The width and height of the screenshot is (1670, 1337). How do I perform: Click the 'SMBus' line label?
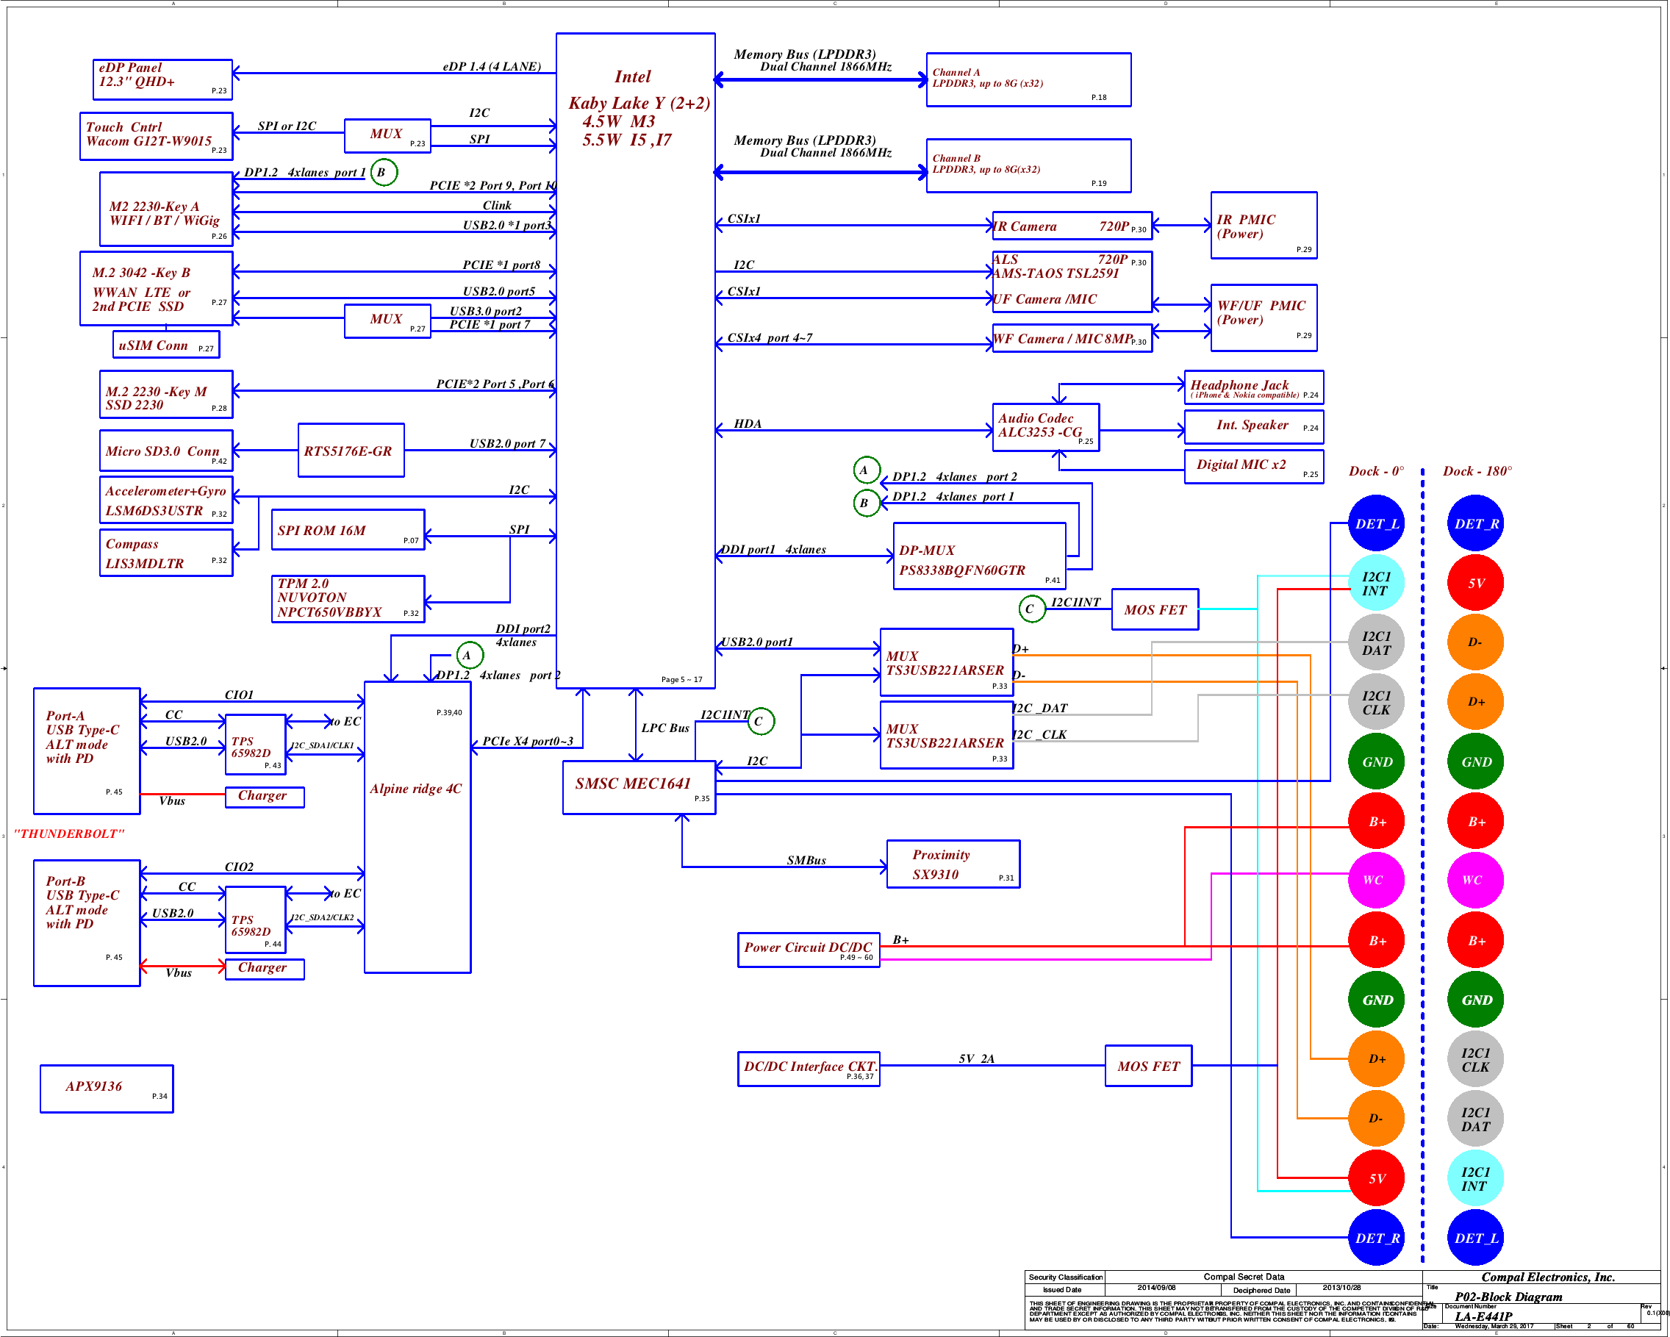click(806, 860)
